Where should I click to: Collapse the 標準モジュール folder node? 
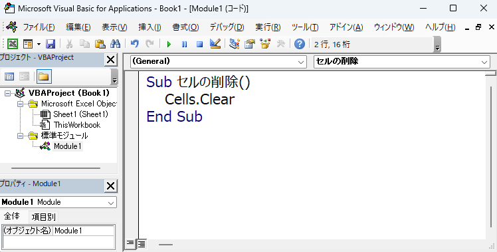point(20,136)
